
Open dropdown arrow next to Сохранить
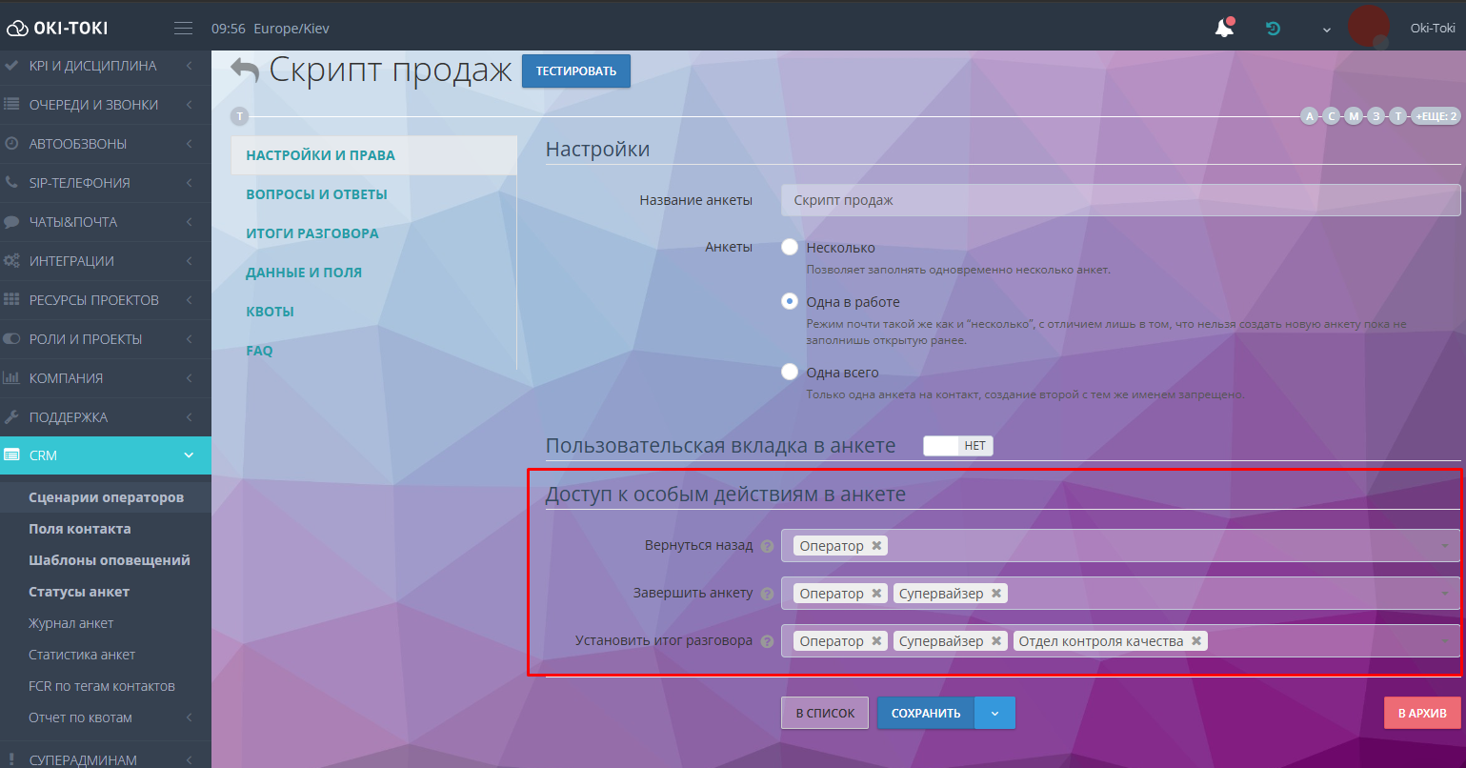995,713
